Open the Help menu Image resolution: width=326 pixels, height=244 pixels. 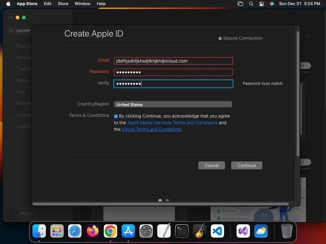(x=101, y=3)
